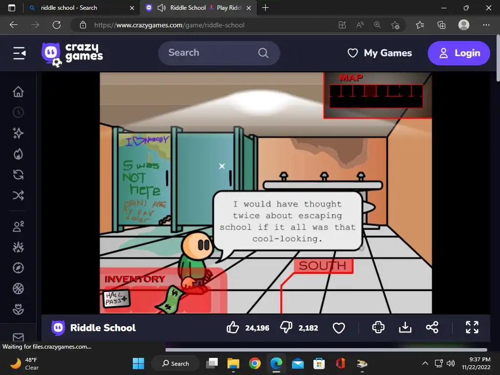
Task: Select the dollar bill inventory item
Action: click(x=169, y=299)
